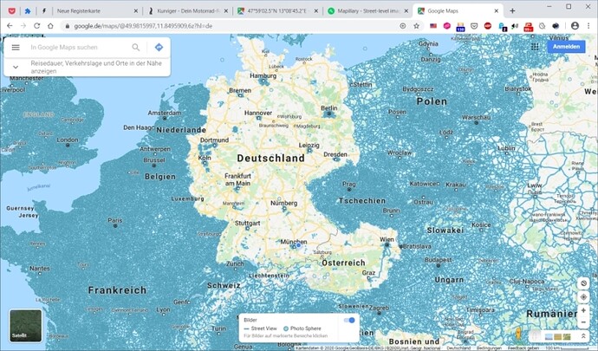Close the Mapillary tab
This screenshot has height=351, width=598.
(x=406, y=11)
